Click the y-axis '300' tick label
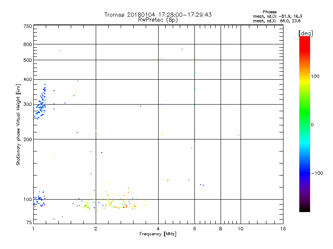Image resolution: width=333 pixels, height=249 pixels. click(x=27, y=104)
